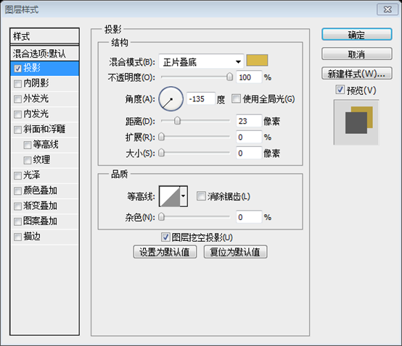Image resolution: width=402 pixels, height=346 pixels.
Task: Click the 新建样式(W)... button
Action: pos(357,74)
